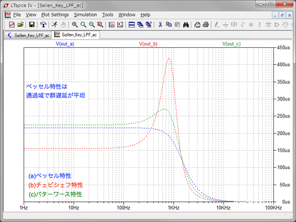
Task: Click the Cut scissors icon
Action: [x=160, y=24]
